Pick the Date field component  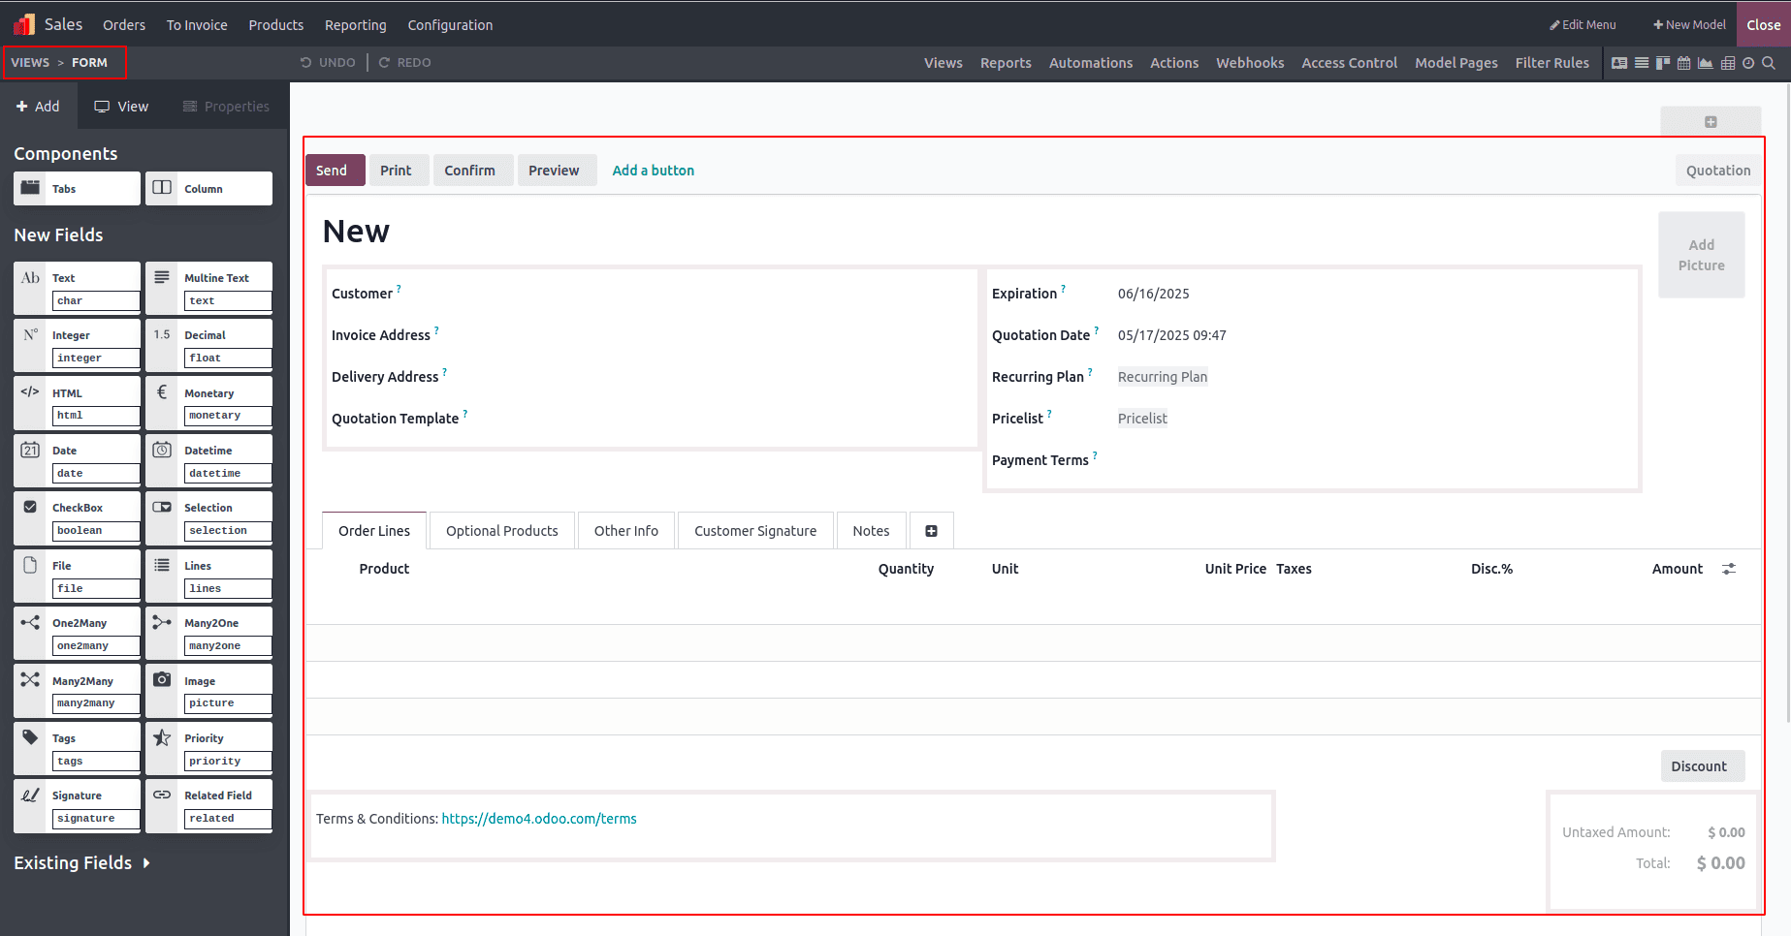[77, 460]
